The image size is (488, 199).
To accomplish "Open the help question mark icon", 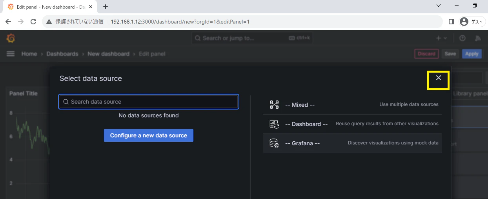I will click(x=463, y=38).
